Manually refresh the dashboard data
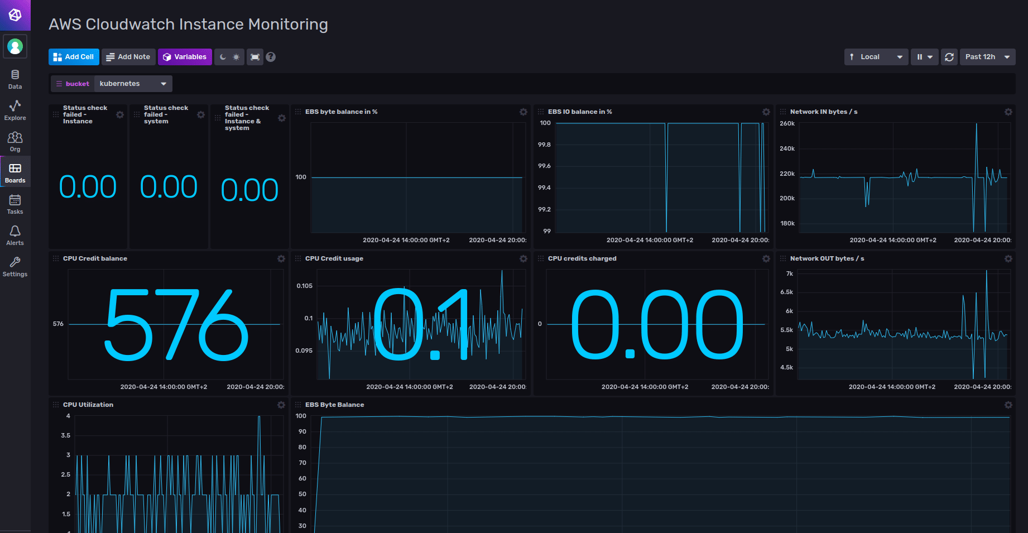The image size is (1028, 533). click(x=949, y=56)
